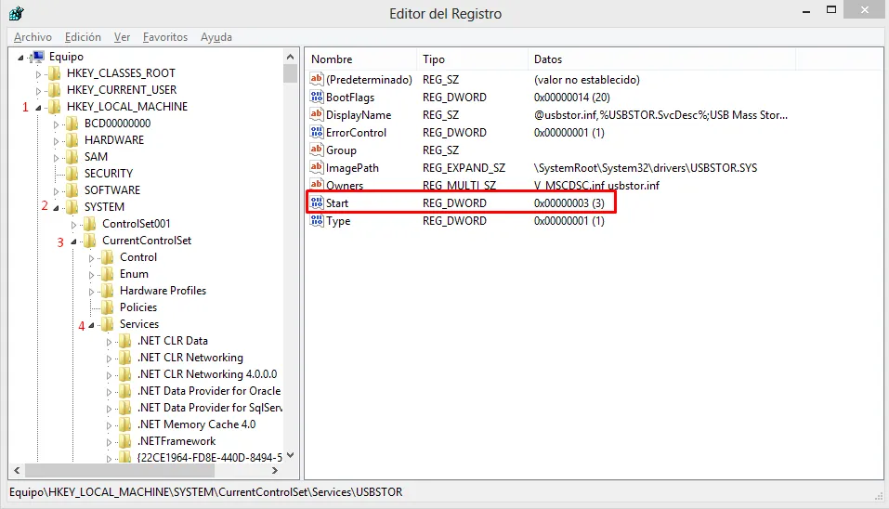Screen dimensions: 889x509
Task: Click the DWORD icon of ErrorControl value
Action: (x=317, y=132)
